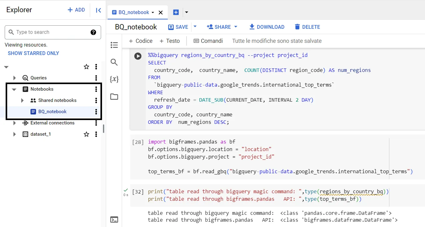Add a new Codice cell
The image size is (425, 227).
[141, 41]
